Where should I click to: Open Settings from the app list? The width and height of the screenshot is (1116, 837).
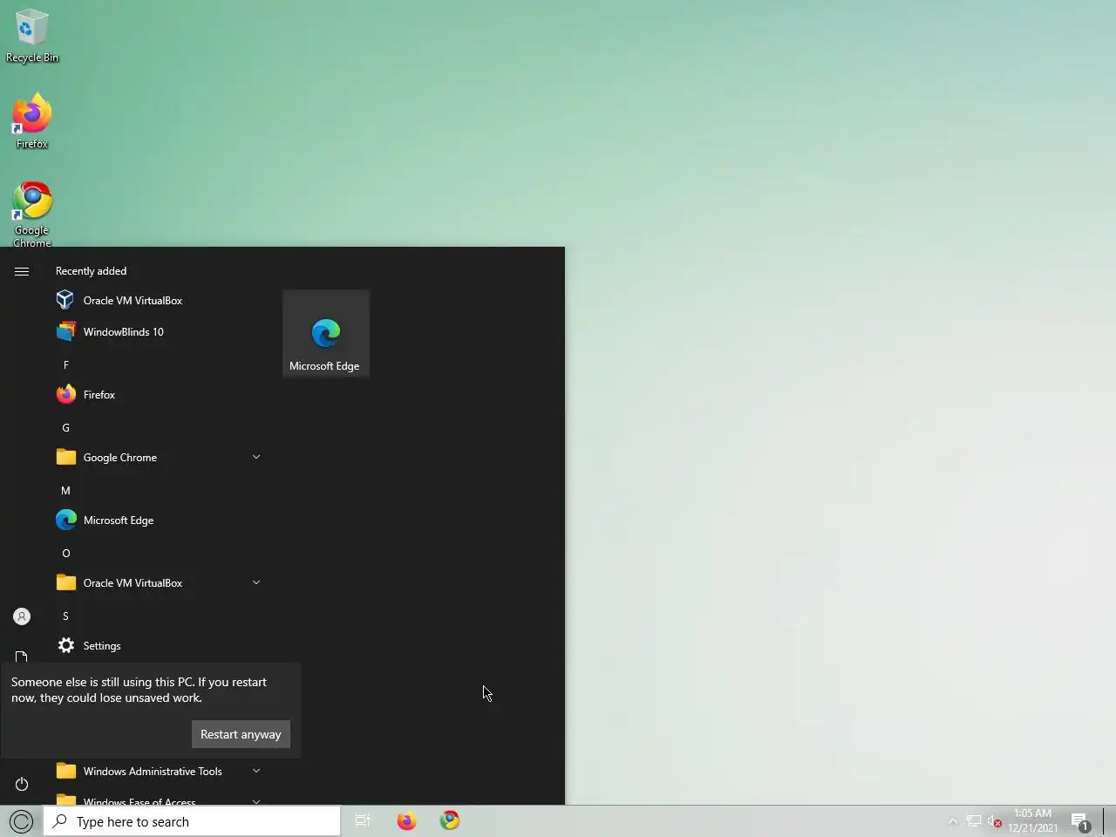[160, 645]
